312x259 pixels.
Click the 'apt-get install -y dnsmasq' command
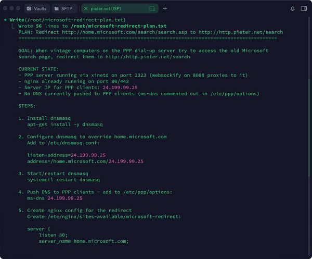click(x=65, y=125)
